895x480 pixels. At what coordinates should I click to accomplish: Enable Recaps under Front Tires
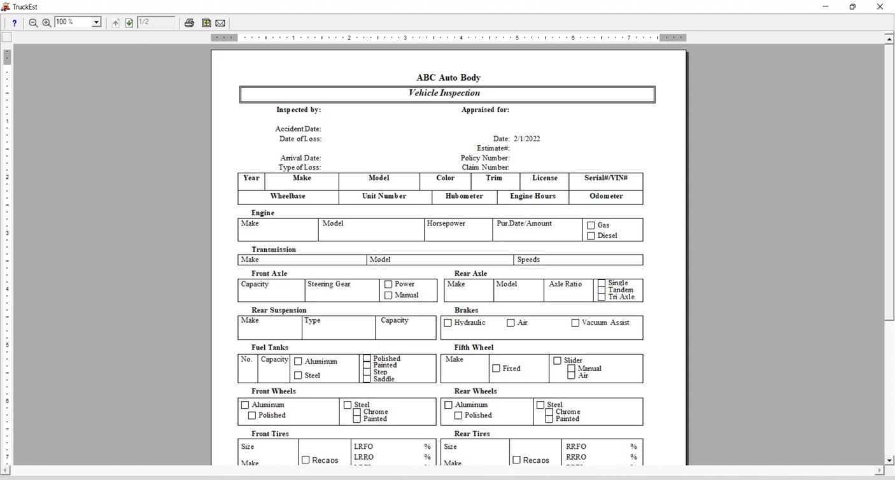(x=305, y=460)
